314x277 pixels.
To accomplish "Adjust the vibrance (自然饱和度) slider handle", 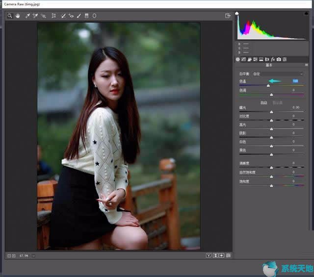I will [271, 176].
